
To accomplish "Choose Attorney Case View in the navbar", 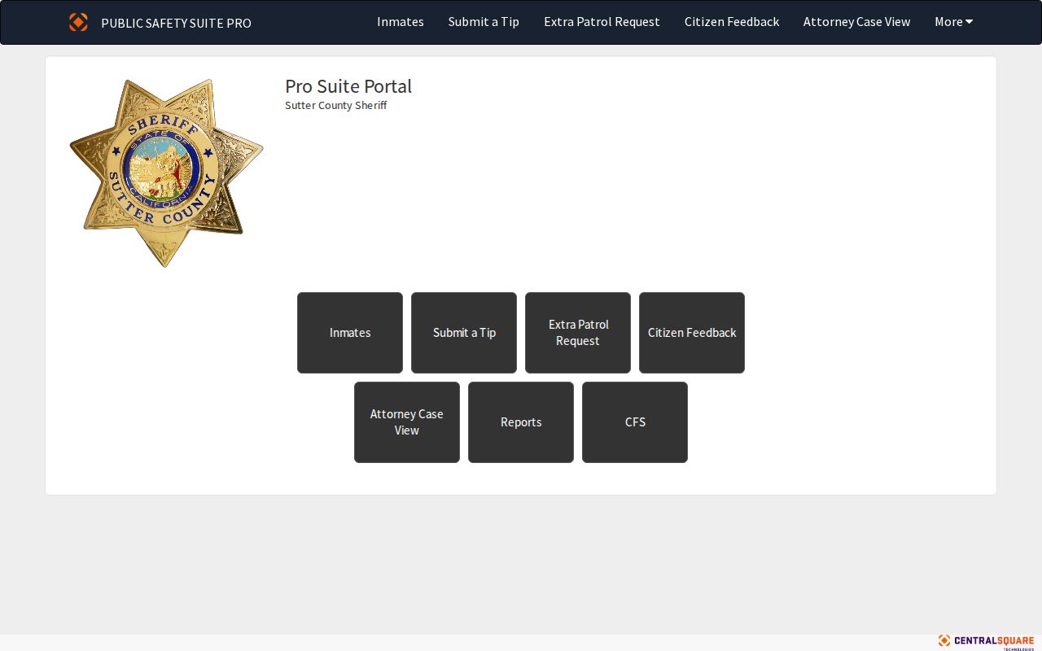I will pos(857,22).
